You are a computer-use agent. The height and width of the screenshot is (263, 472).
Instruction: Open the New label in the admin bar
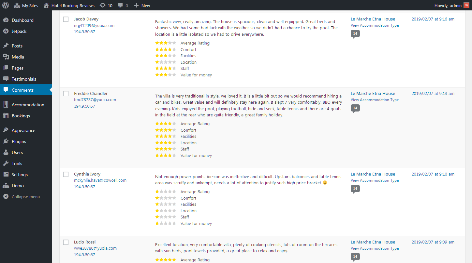(146, 6)
